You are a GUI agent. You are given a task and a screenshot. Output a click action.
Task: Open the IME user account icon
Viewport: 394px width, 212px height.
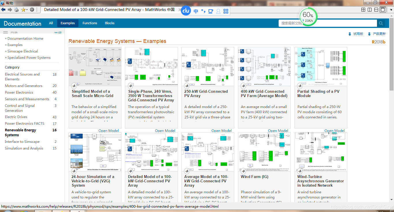pos(218,11)
